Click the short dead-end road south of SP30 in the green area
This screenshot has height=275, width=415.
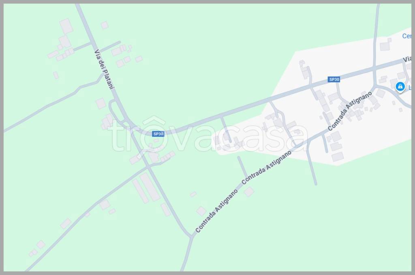[242, 167]
